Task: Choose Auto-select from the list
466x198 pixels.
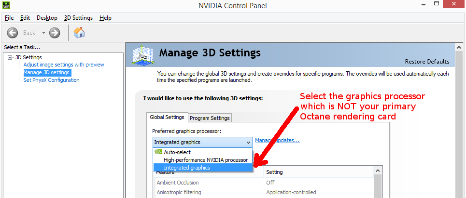Action: point(203,152)
